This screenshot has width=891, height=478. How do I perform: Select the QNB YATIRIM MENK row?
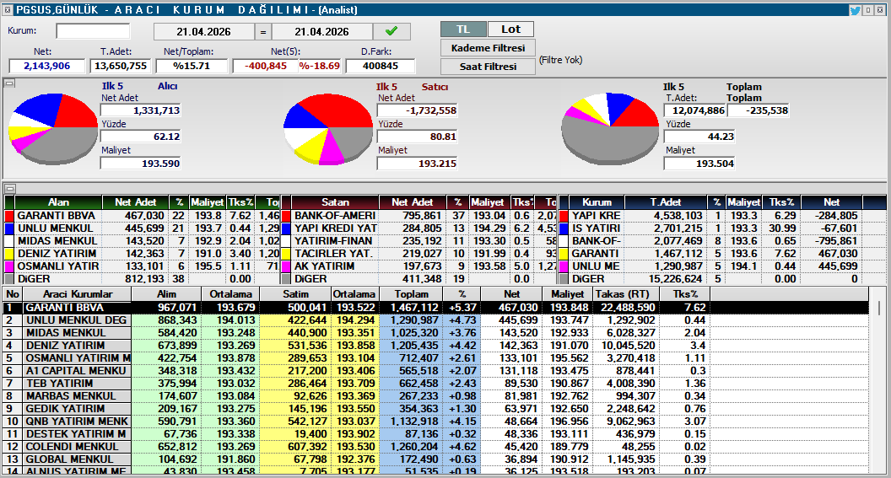pos(436,422)
